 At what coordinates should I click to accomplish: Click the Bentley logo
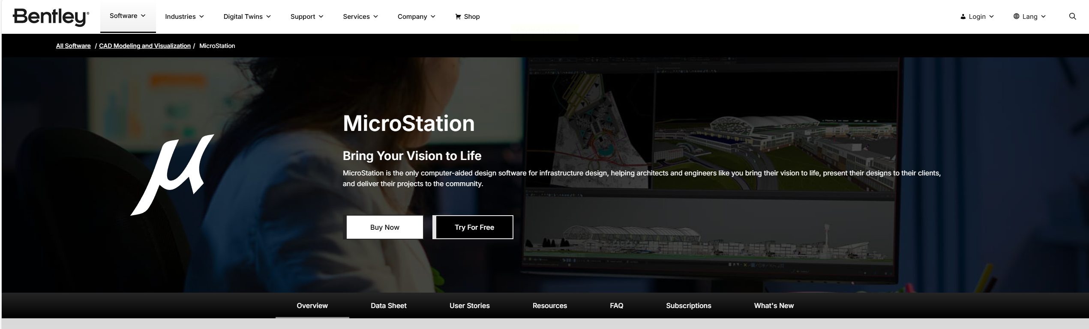coord(51,17)
